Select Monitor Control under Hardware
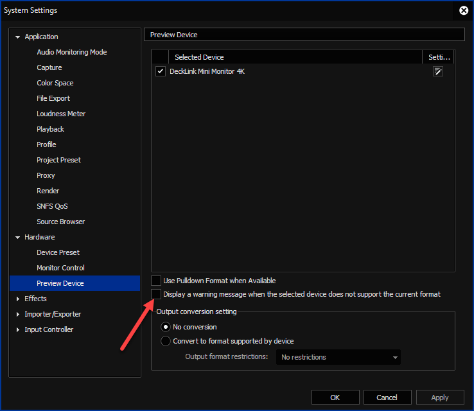474x411 pixels. (x=60, y=268)
